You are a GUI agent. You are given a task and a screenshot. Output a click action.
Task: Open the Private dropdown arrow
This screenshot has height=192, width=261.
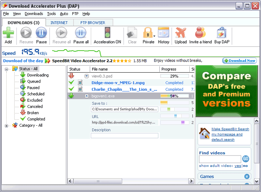154,36
